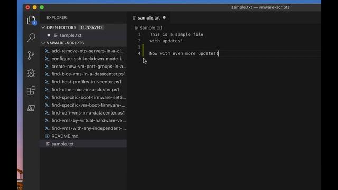Screen dimensions: 338x190
Task: Click sample.txt breadcrumb label
Action: click(151, 27)
